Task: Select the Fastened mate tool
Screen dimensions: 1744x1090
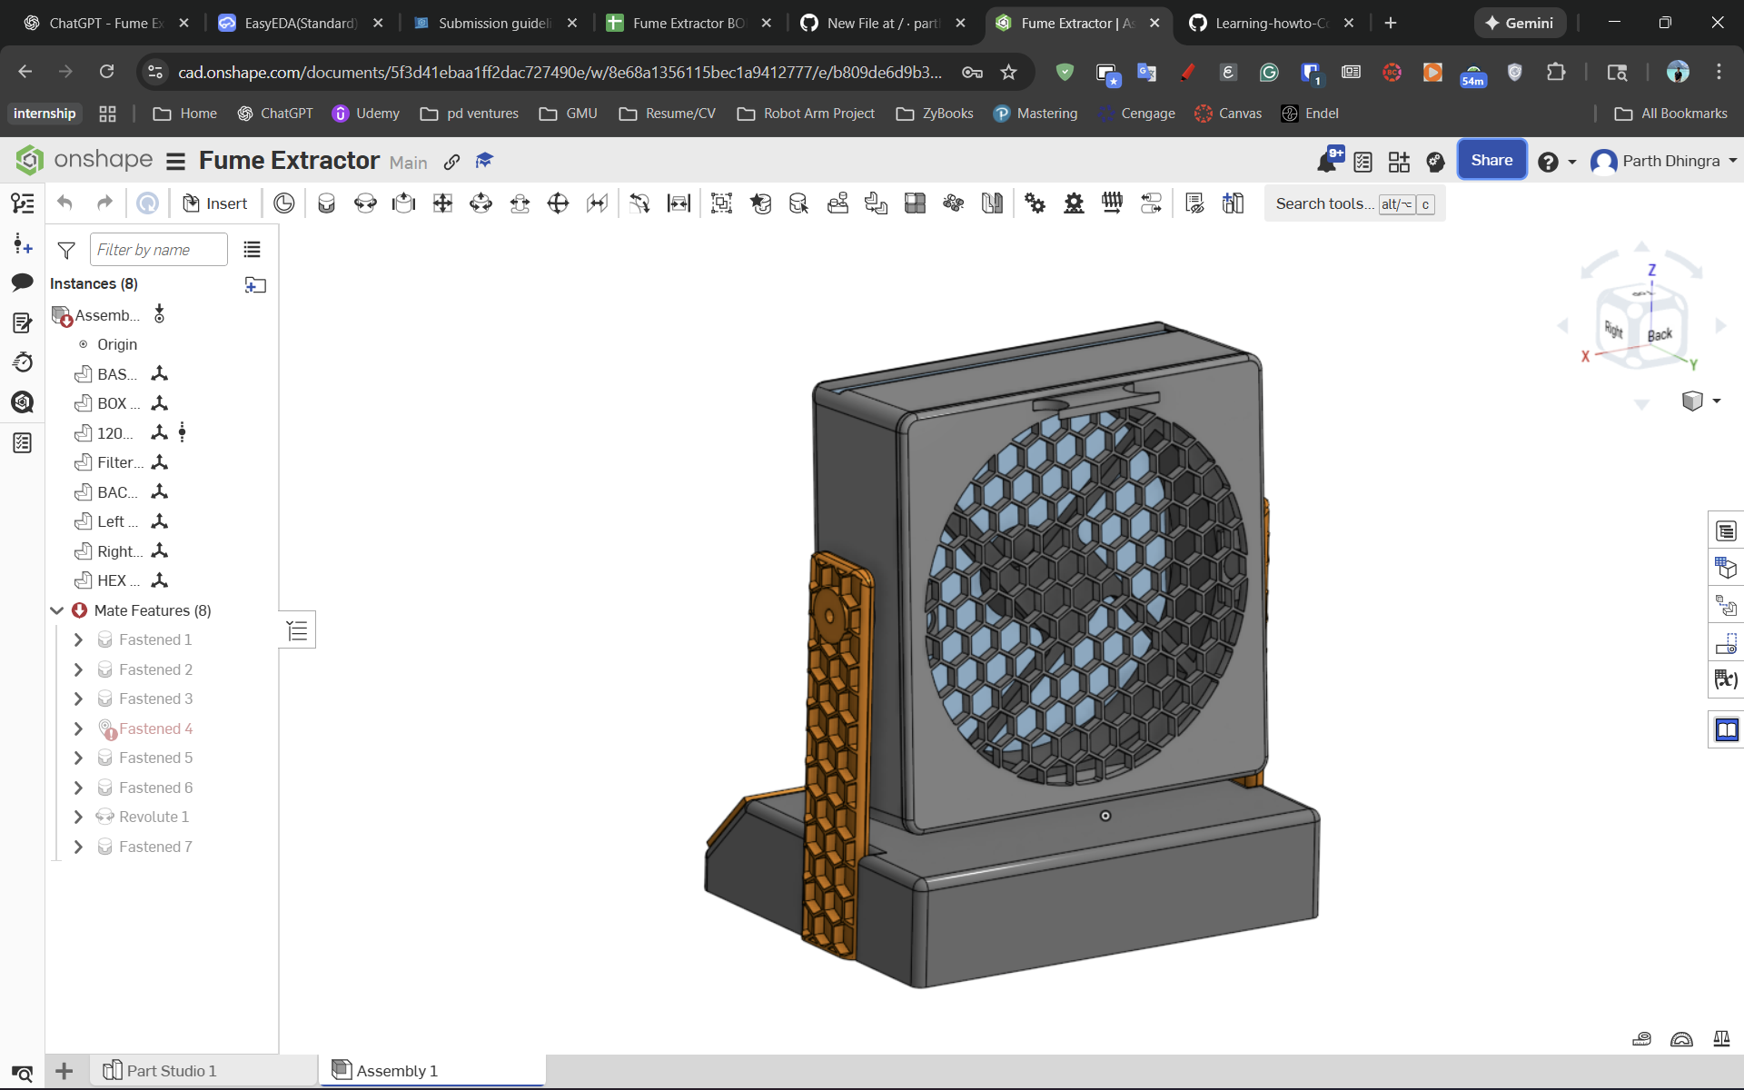Action: [x=326, y=203]
